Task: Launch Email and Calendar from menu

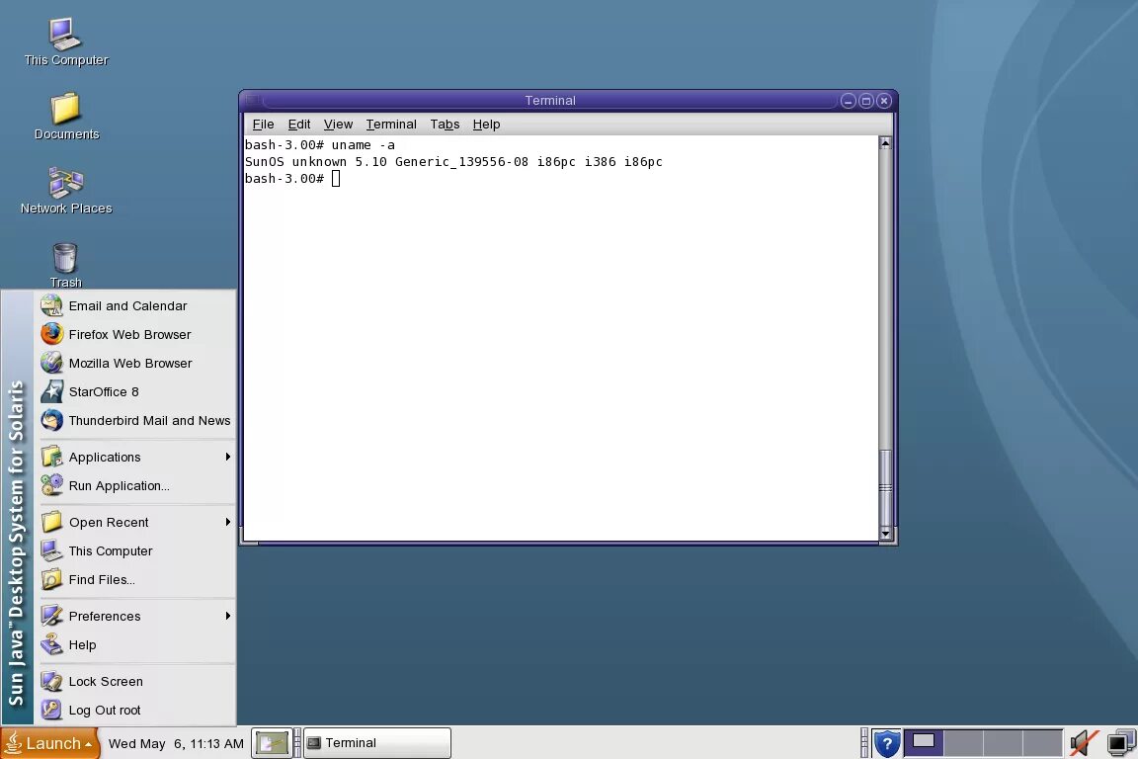Action: (135, 305)
